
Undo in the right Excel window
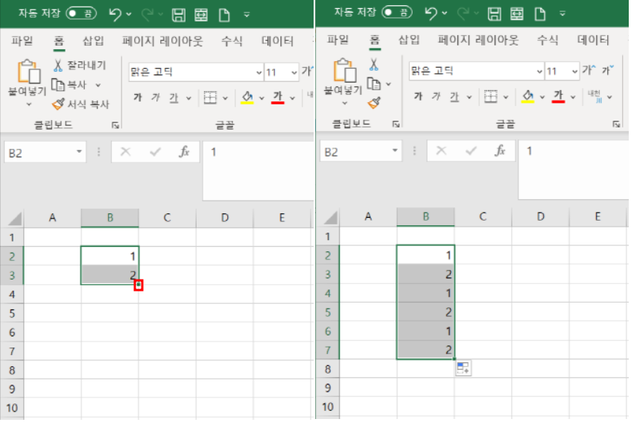point(431,13)
